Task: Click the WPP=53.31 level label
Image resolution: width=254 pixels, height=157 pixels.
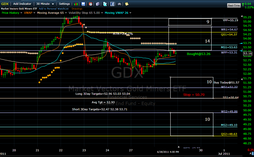Action: (229, 52)
